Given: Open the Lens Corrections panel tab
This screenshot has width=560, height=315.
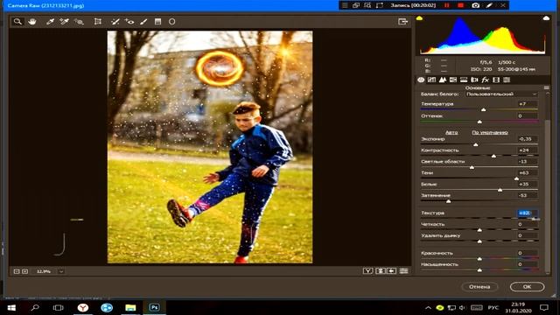Looking at the screenshot, I should (474, 80).
